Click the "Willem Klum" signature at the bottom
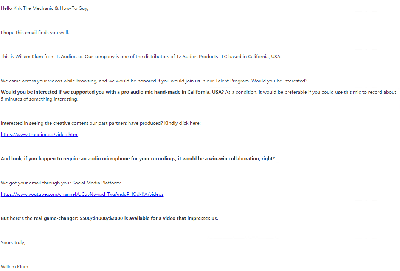The image size is (400, 271). [x=14, y=267]
